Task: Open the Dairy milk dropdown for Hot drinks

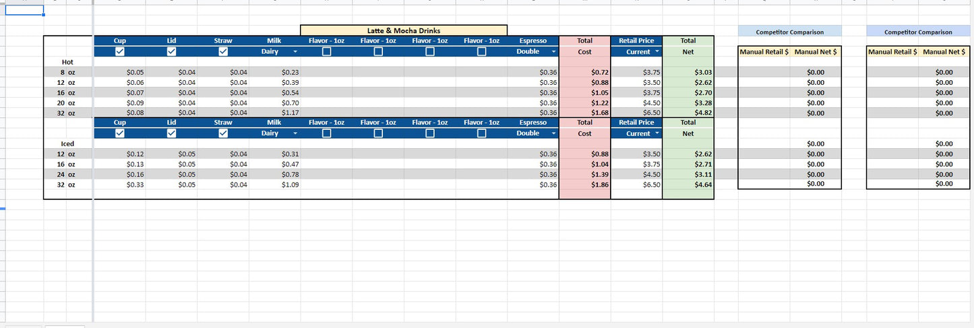Action: 295,52
